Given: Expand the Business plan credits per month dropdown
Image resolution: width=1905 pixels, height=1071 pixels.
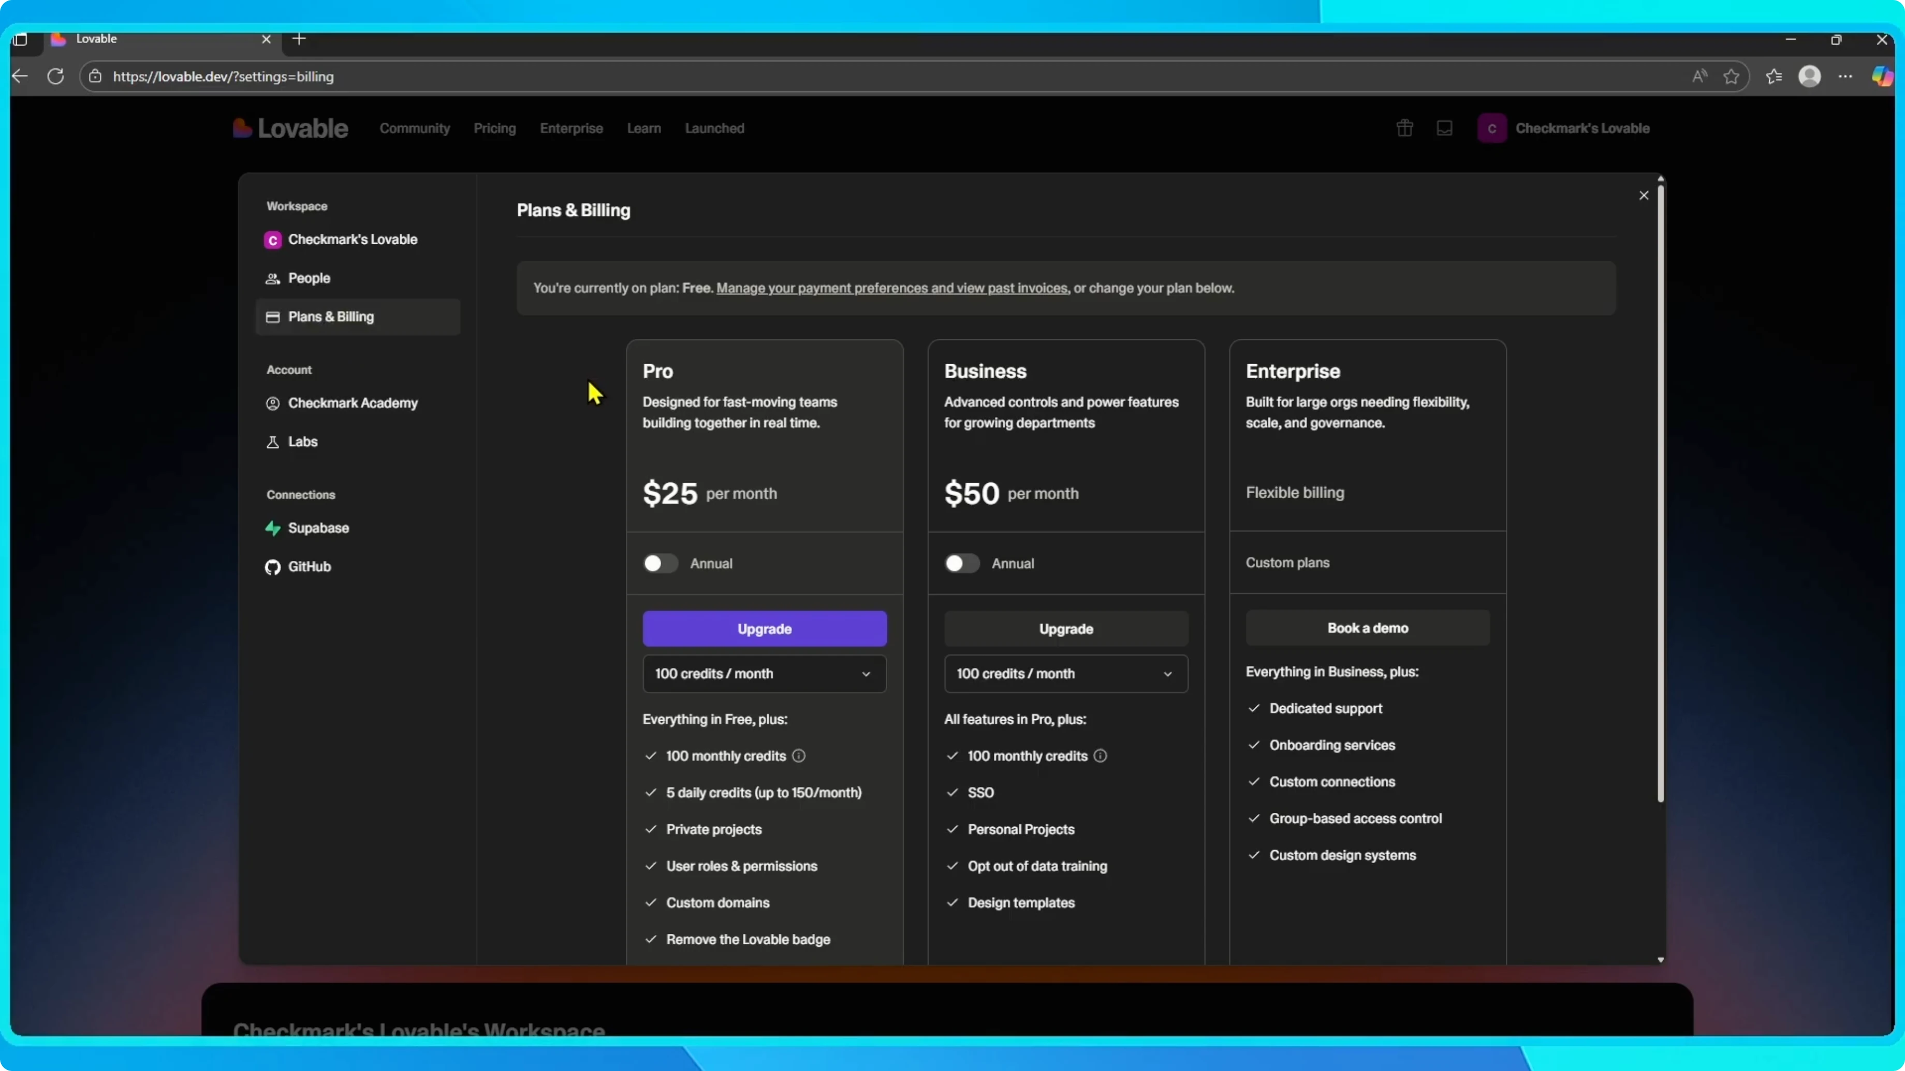Looking at the screenshot, I should click(1066, 673).
